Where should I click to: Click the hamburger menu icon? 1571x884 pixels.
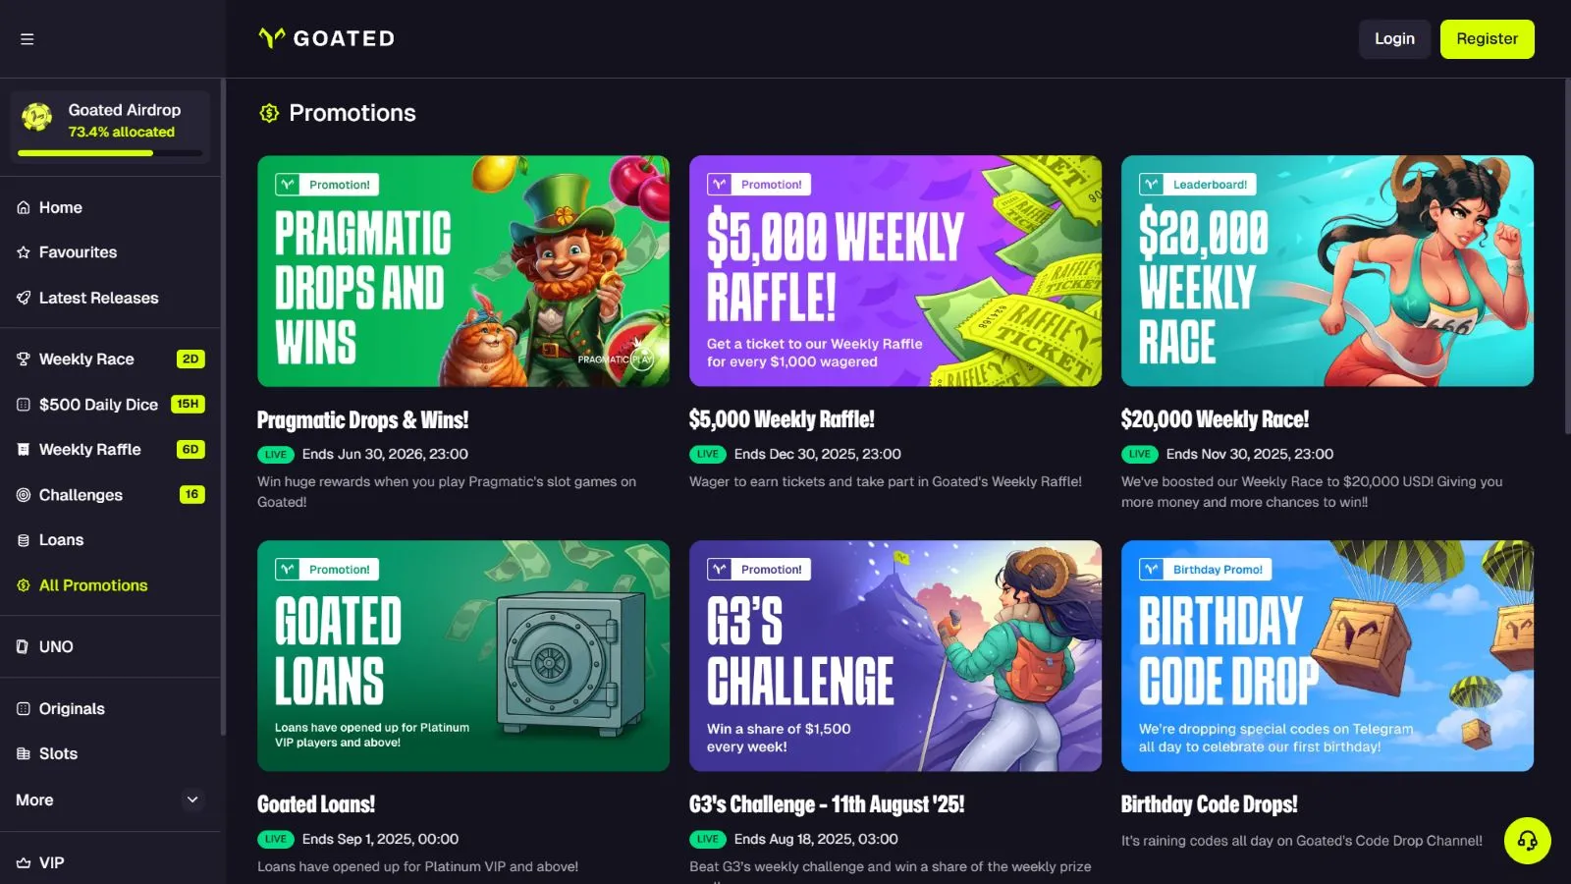[x=27, y=39]
